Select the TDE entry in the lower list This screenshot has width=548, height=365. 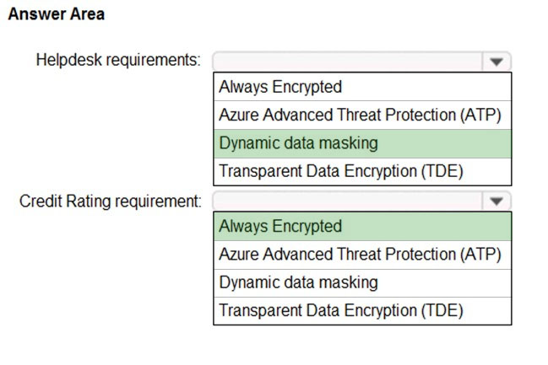pos(362,310)
